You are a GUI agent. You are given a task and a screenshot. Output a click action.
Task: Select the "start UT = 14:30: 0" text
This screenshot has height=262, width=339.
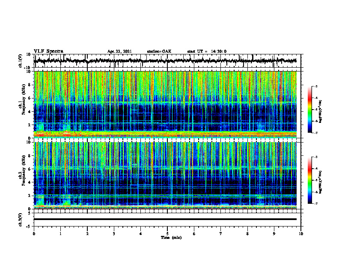click(207, 51)
